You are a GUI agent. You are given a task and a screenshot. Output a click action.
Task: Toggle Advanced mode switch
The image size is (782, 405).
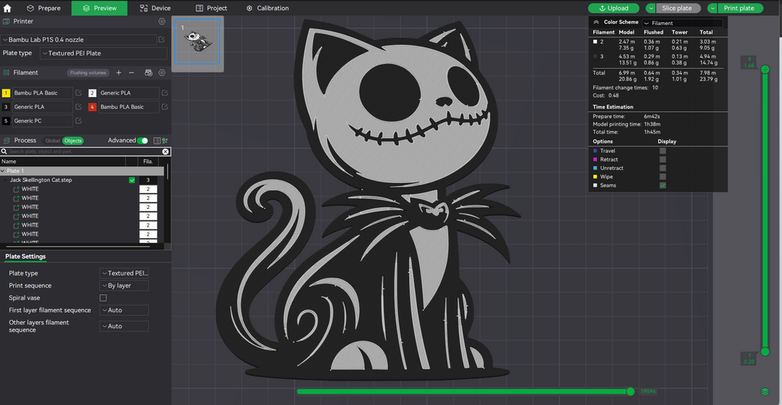(x=143, y=141)
